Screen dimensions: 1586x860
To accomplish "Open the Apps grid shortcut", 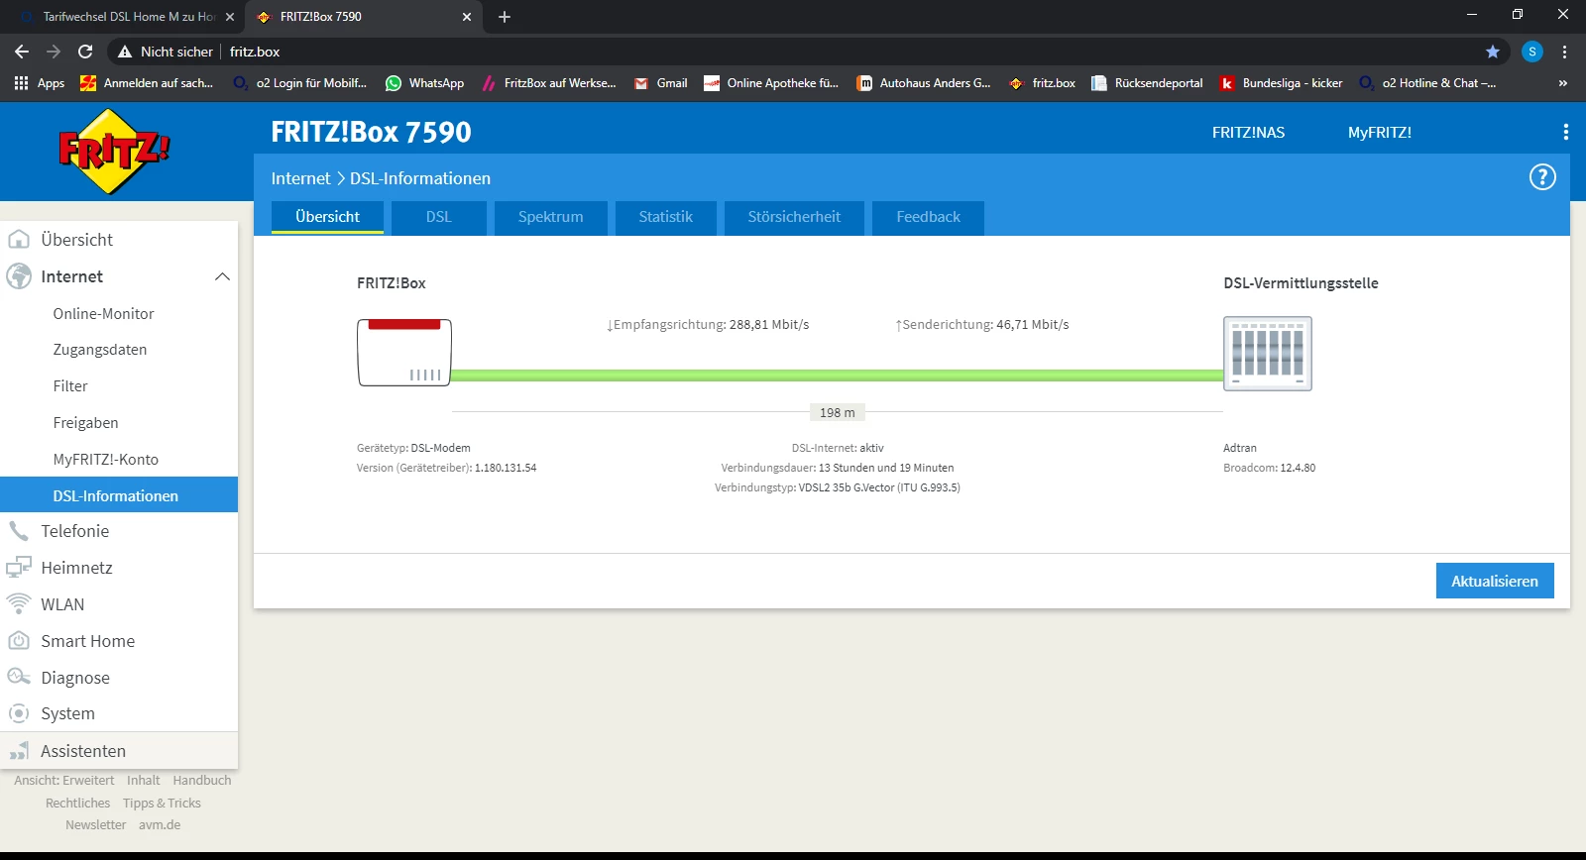I will tap(40, 83).
